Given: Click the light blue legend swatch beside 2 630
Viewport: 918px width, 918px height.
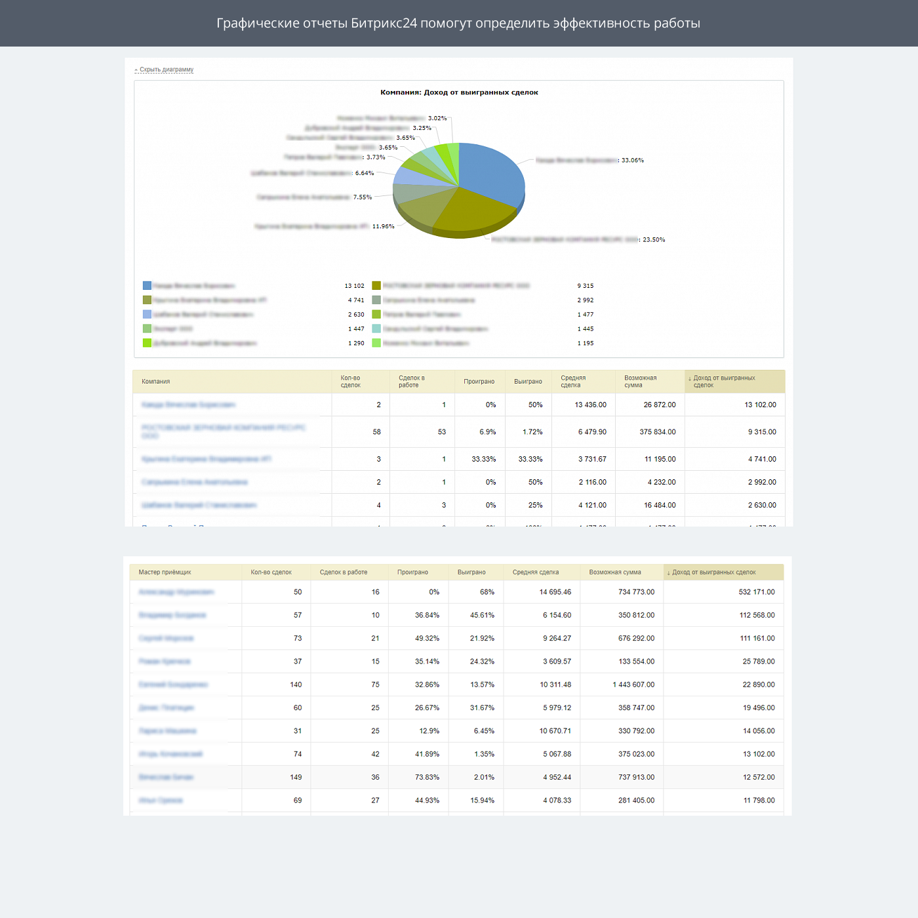Looking at the screenshot, I should point(147,314).
